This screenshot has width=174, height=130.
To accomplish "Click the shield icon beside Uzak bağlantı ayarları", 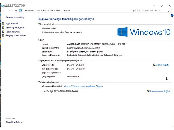I will click(3, 28).
